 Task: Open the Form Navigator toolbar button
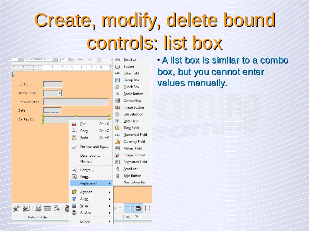click(x=38, y=208)
